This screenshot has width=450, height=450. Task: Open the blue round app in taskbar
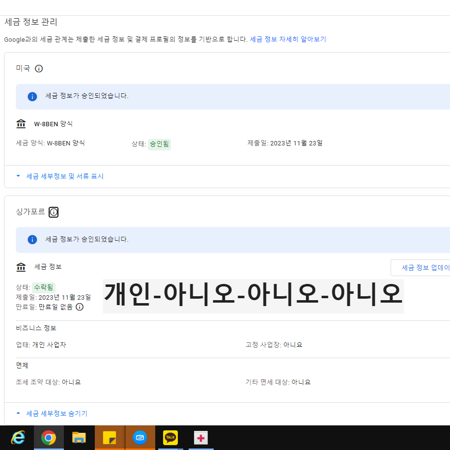click(x=140, y=438)
